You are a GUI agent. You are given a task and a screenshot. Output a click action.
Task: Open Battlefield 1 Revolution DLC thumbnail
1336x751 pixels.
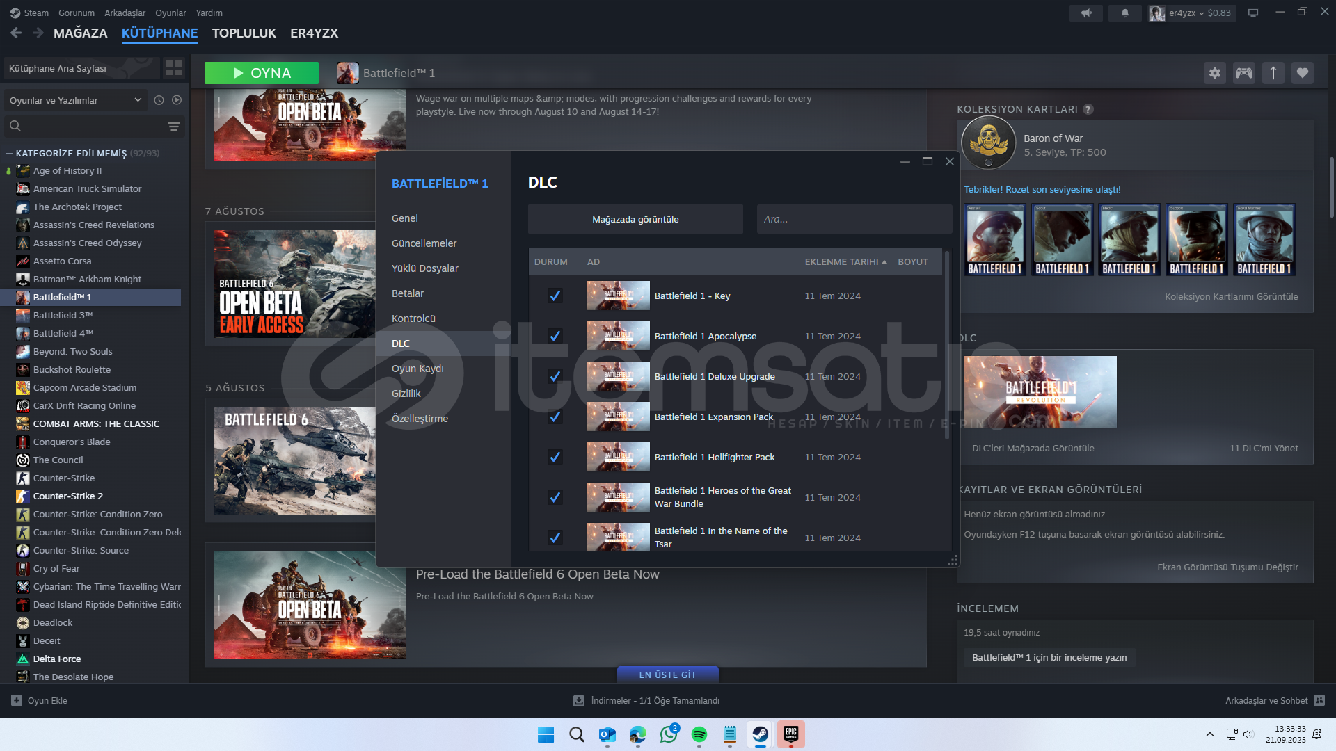pyautogui.click(x=1040, y=391)
